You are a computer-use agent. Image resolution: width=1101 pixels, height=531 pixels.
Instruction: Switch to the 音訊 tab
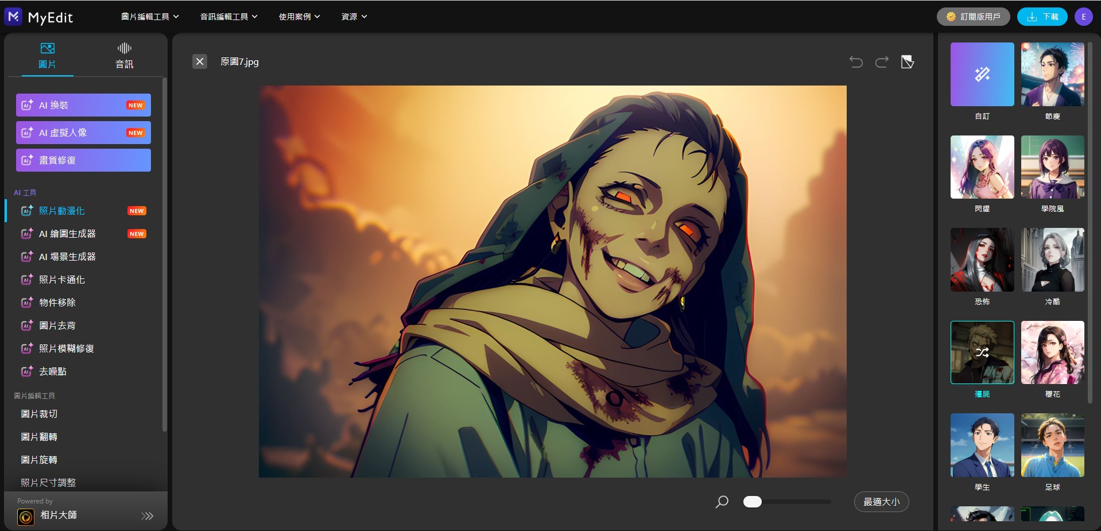[x=124, y=55]
